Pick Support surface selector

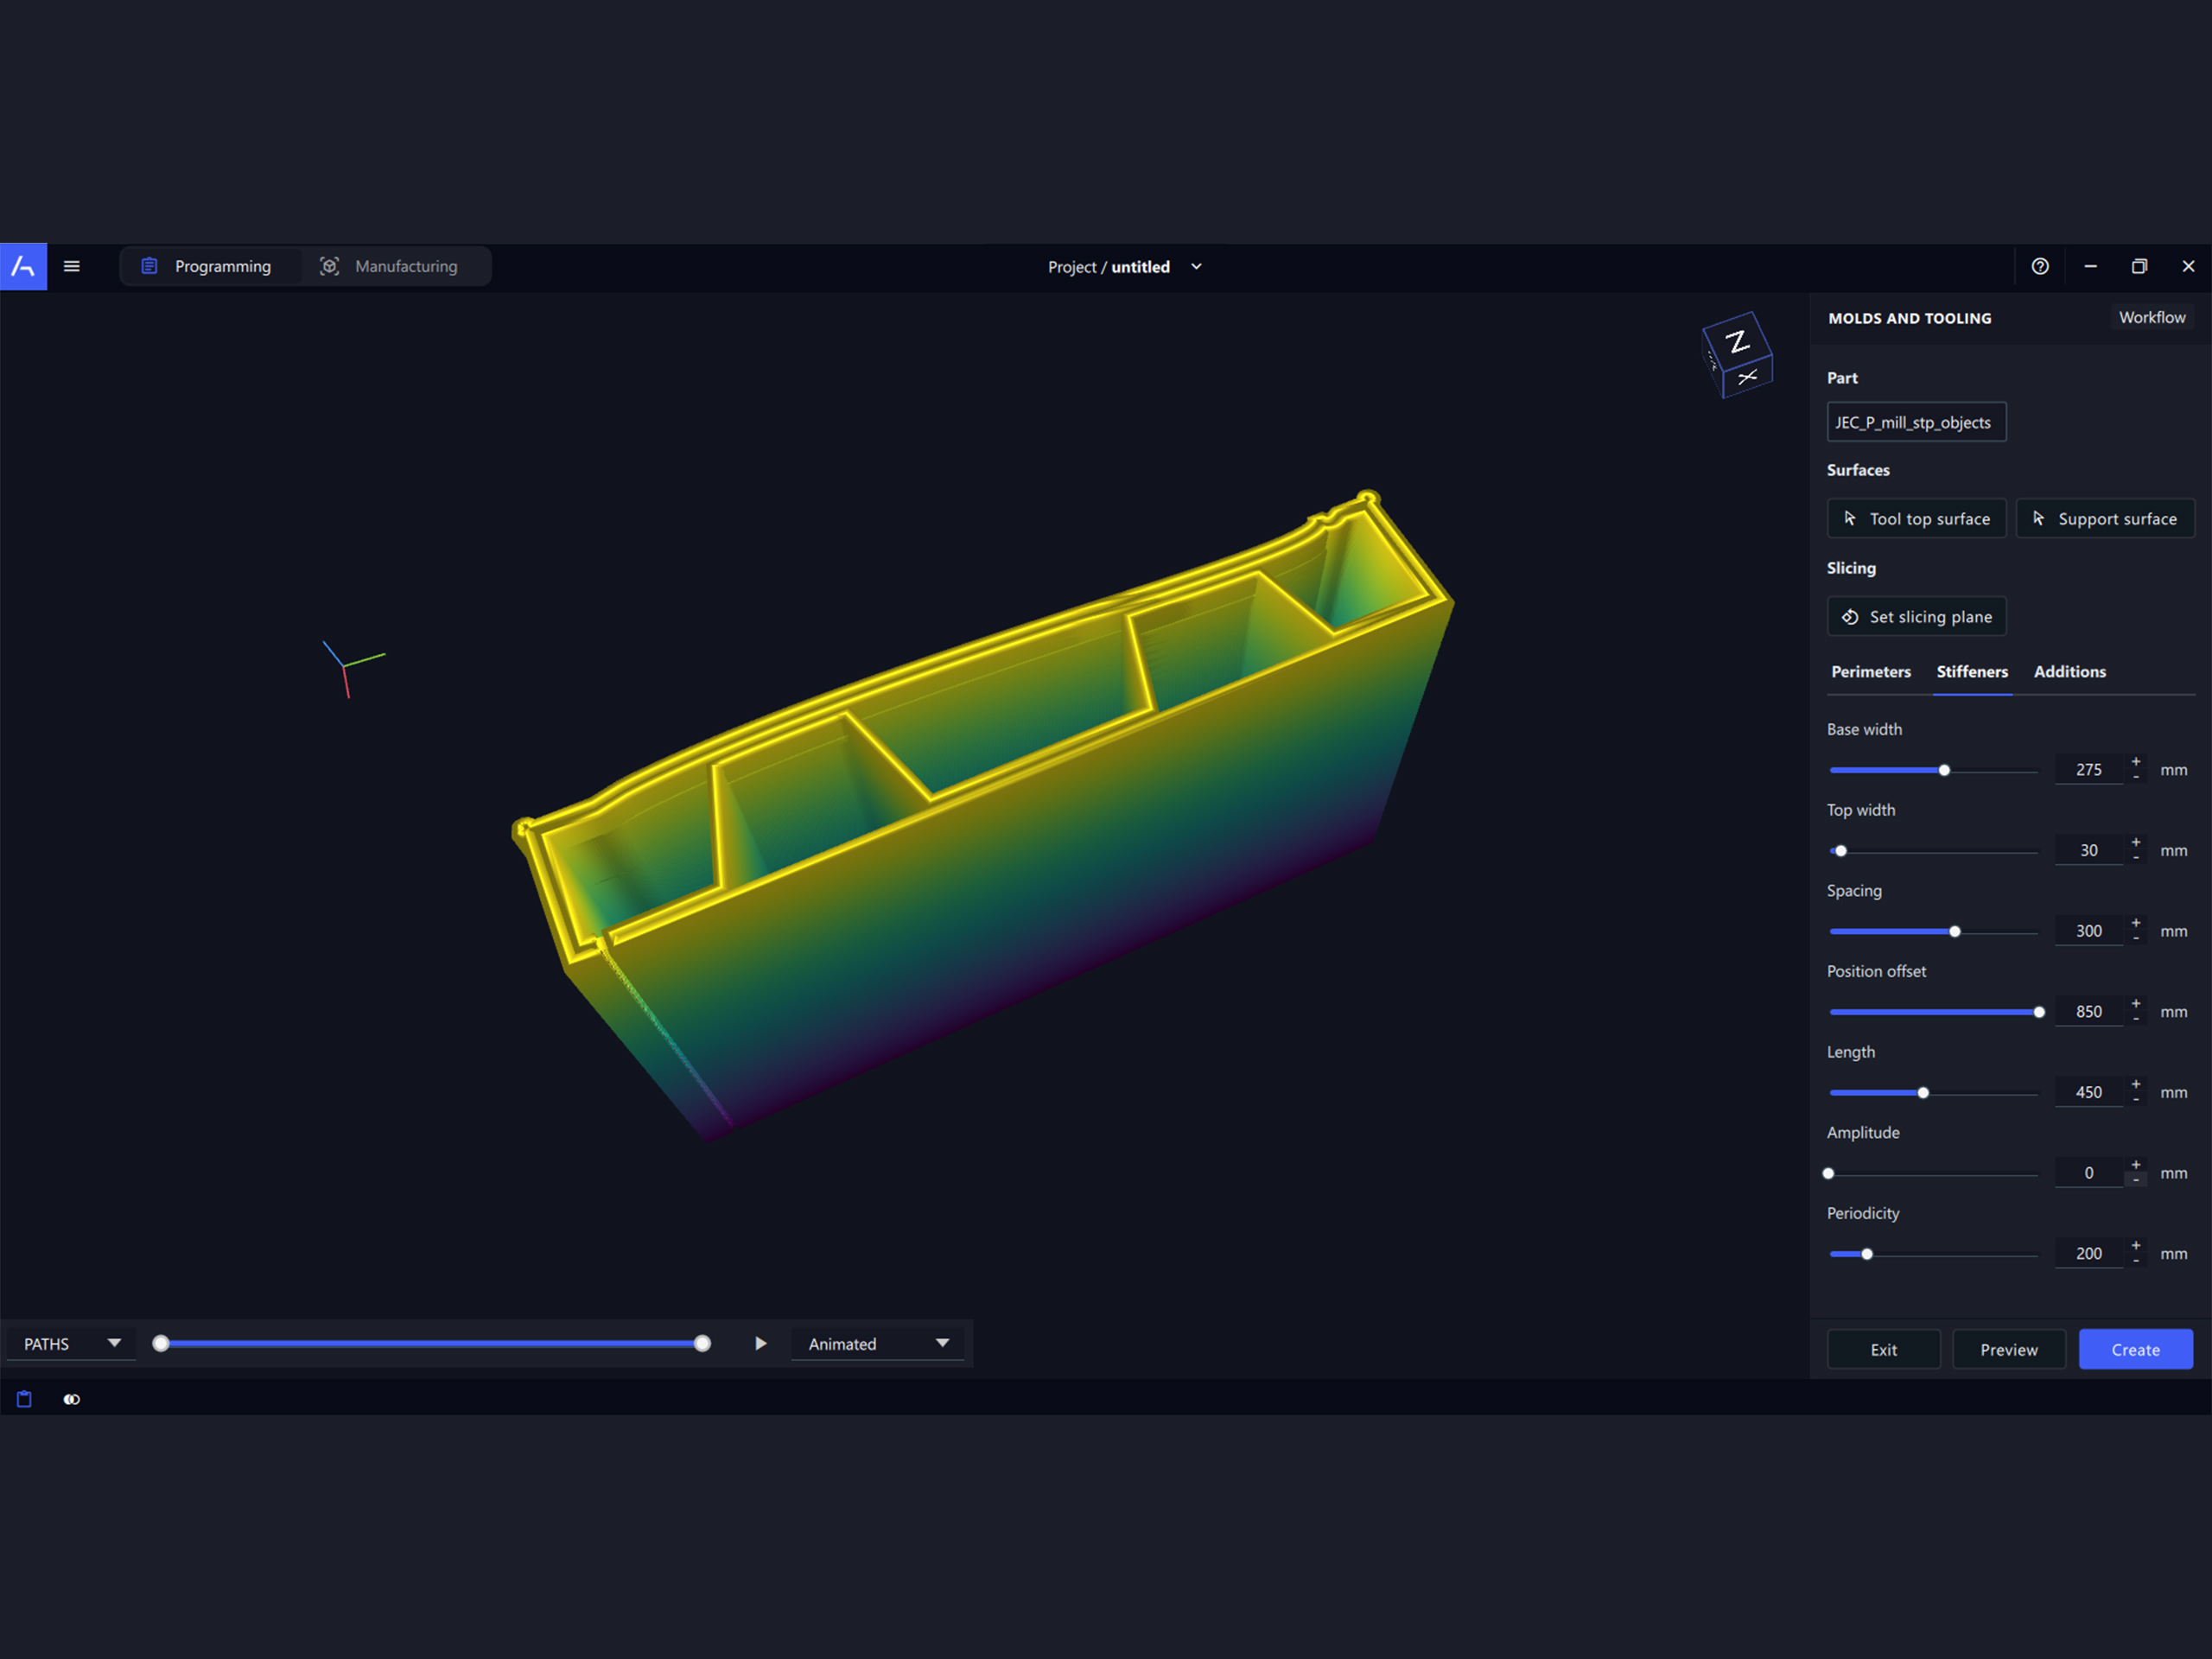click(2105, 519)
